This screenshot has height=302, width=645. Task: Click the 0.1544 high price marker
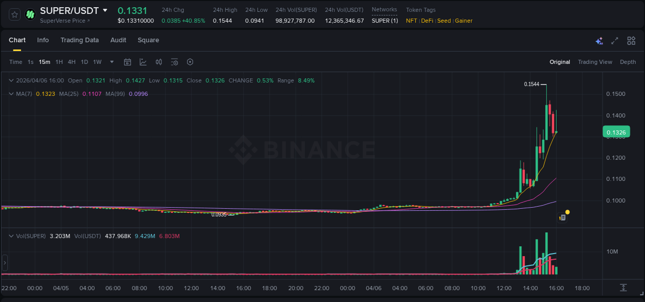tap(531, 84)
